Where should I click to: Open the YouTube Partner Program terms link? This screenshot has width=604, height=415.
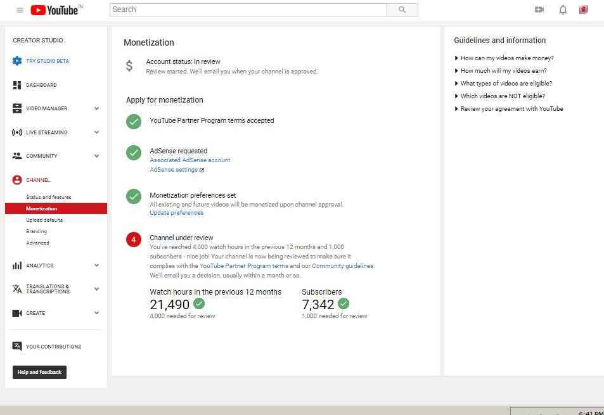(244, 266)
